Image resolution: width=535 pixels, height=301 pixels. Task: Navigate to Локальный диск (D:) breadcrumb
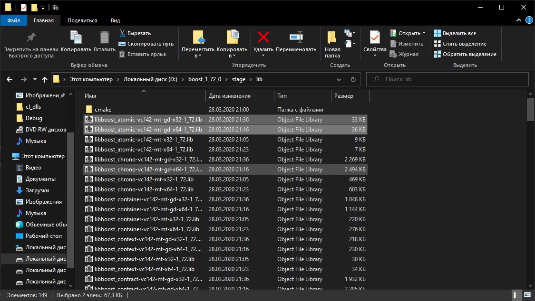(150, 79)
